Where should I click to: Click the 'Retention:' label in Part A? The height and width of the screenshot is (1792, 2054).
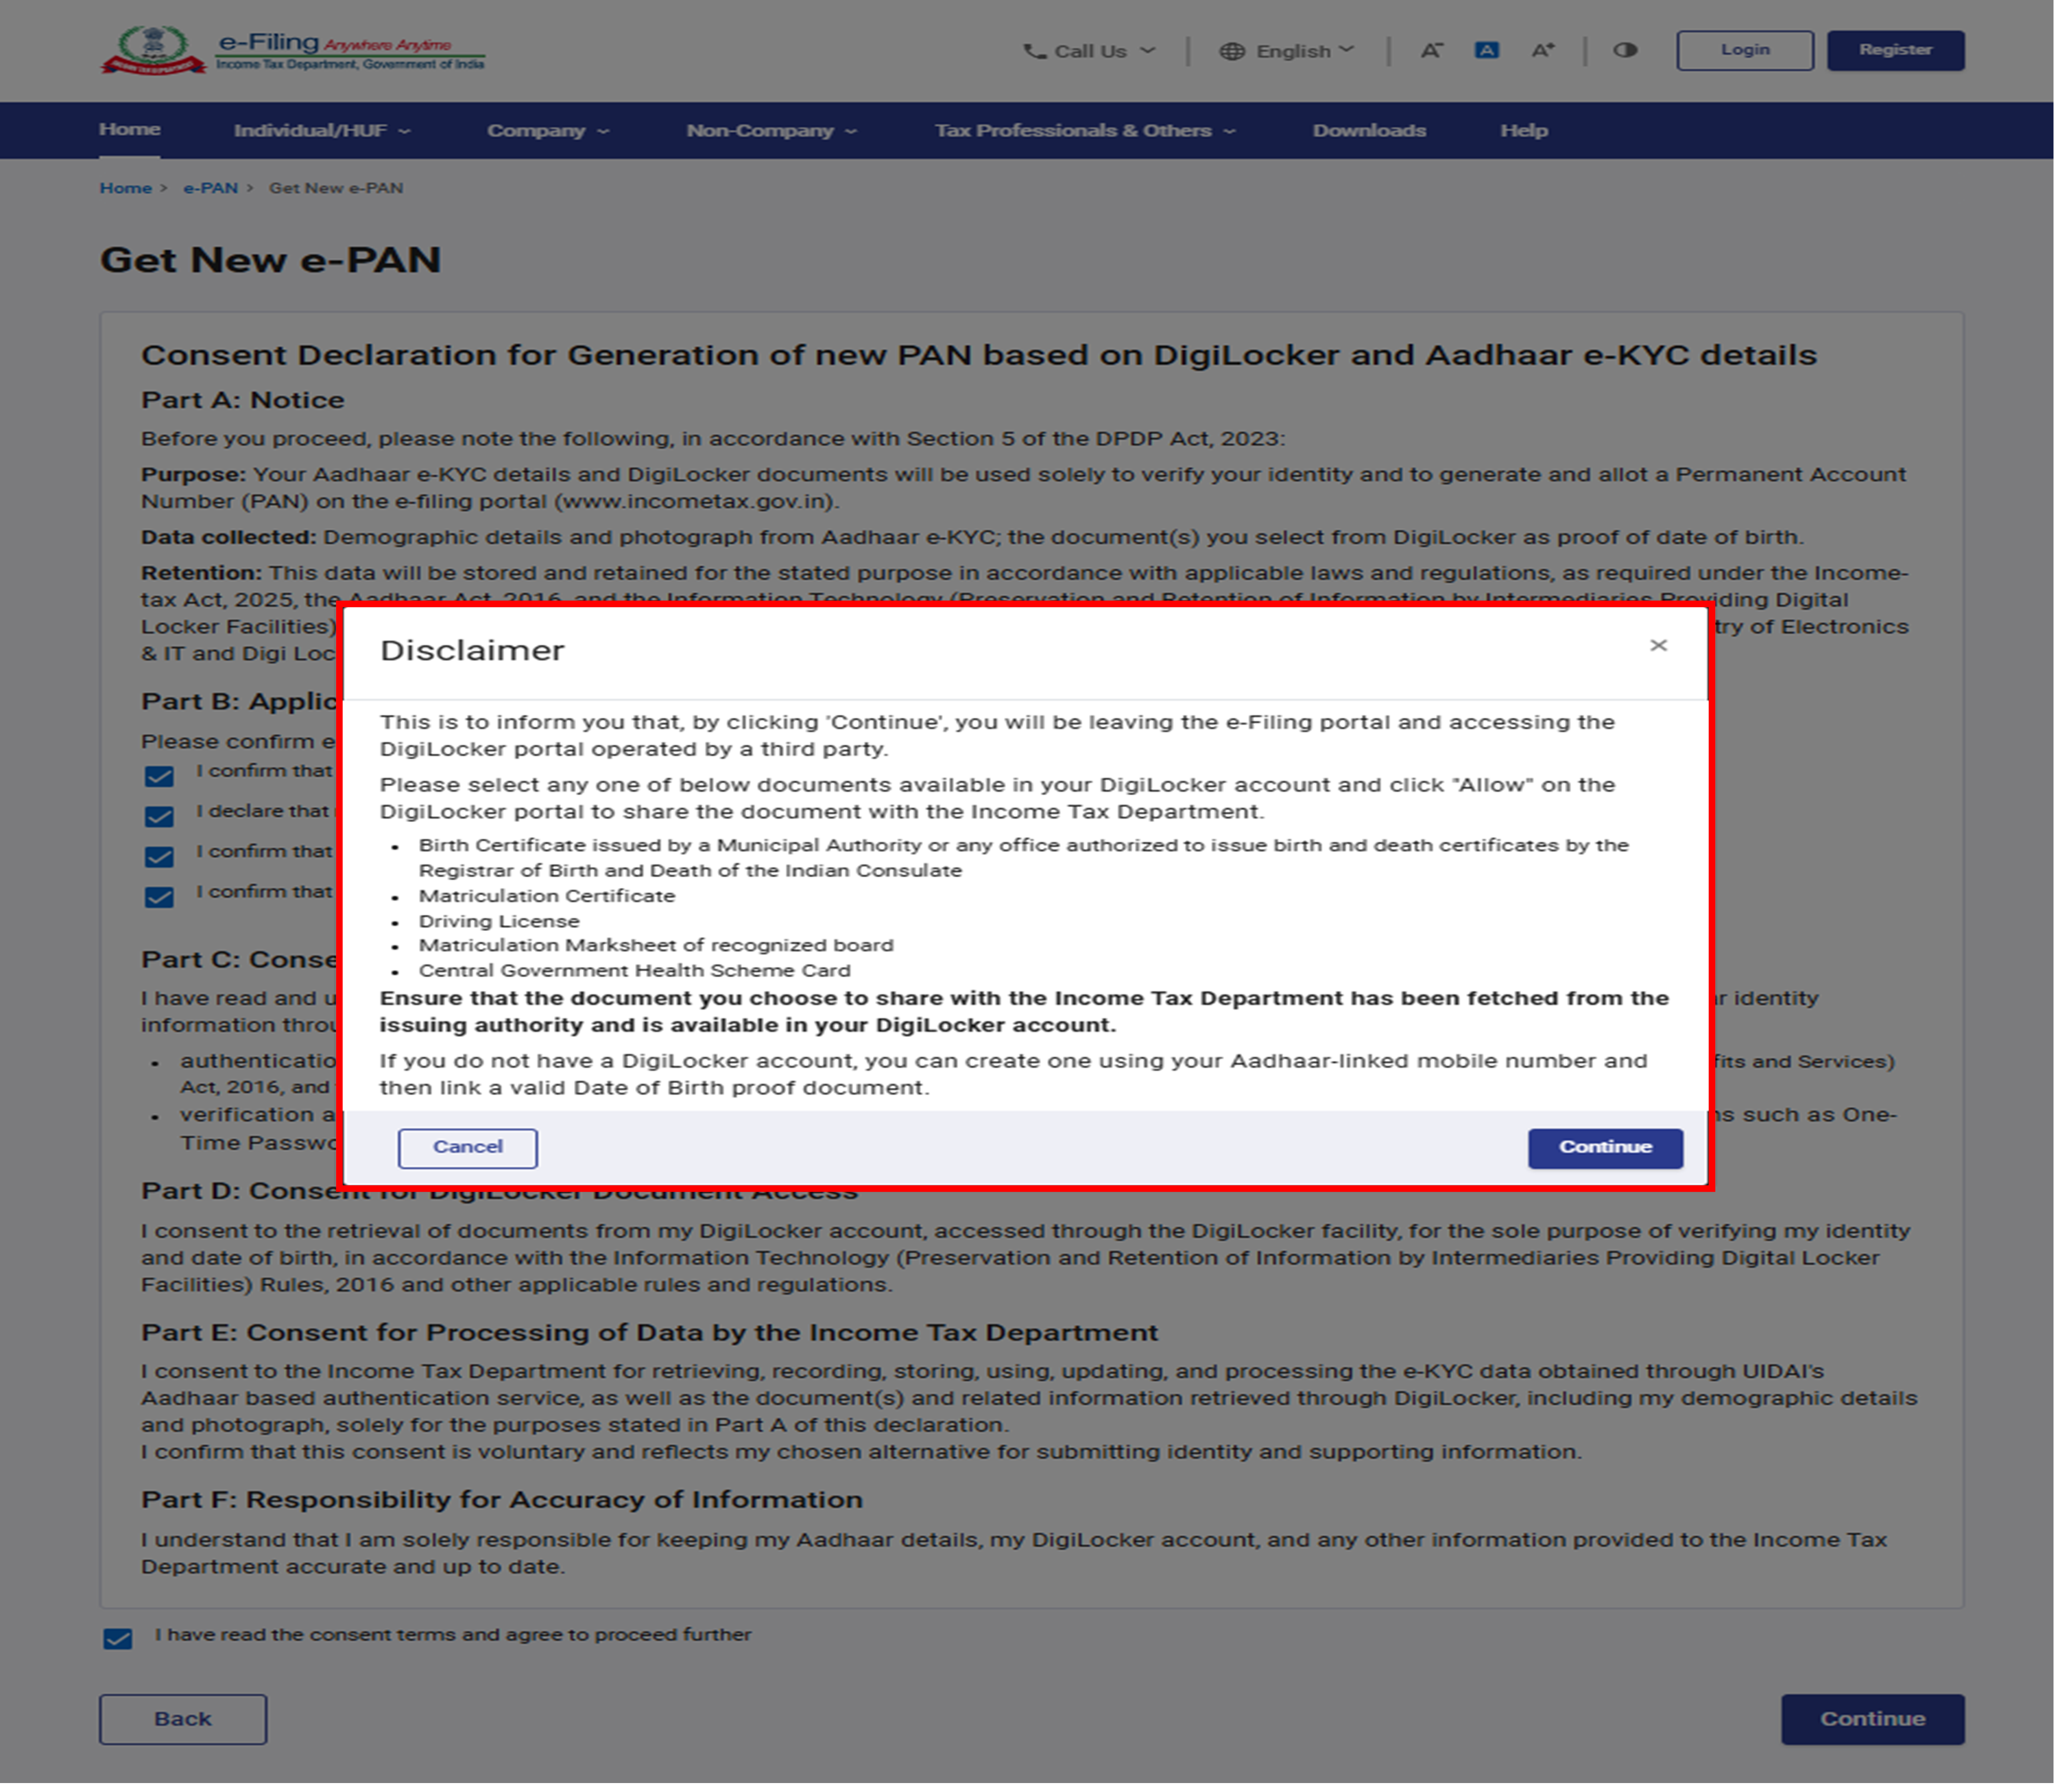pyautogui.click(x=201, y=573)
